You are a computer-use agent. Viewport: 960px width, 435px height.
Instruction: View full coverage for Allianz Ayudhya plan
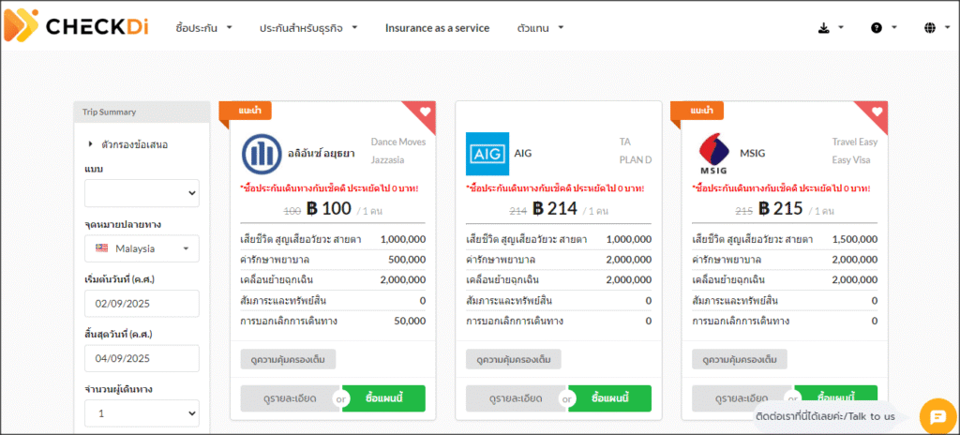(x=288, y=360)
